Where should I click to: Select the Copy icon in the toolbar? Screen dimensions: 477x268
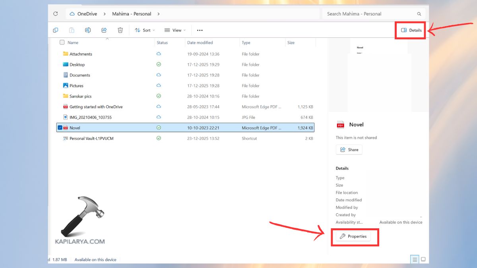(x=56, y=30)
